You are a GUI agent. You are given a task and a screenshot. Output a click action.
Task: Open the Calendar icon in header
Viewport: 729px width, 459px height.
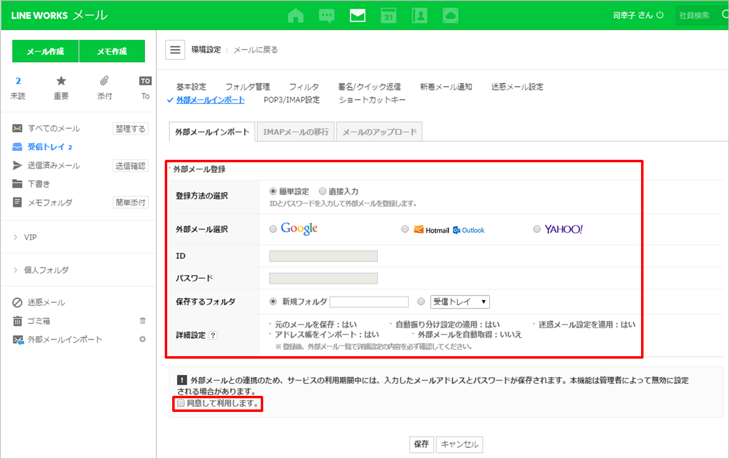[388, 15]
